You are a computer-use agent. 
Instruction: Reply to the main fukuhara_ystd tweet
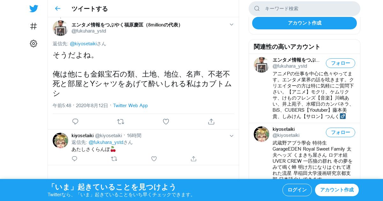coord(75,122)
